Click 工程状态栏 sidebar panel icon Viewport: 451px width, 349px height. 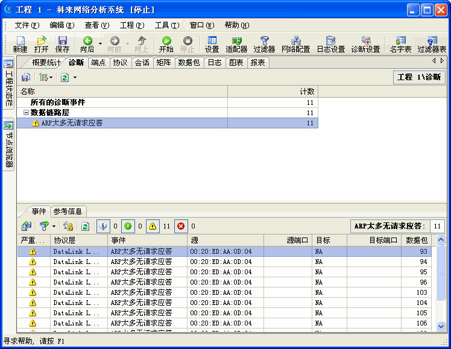[x=8, y=64]
